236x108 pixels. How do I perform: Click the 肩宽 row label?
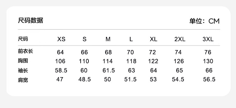tap(23, 80)
